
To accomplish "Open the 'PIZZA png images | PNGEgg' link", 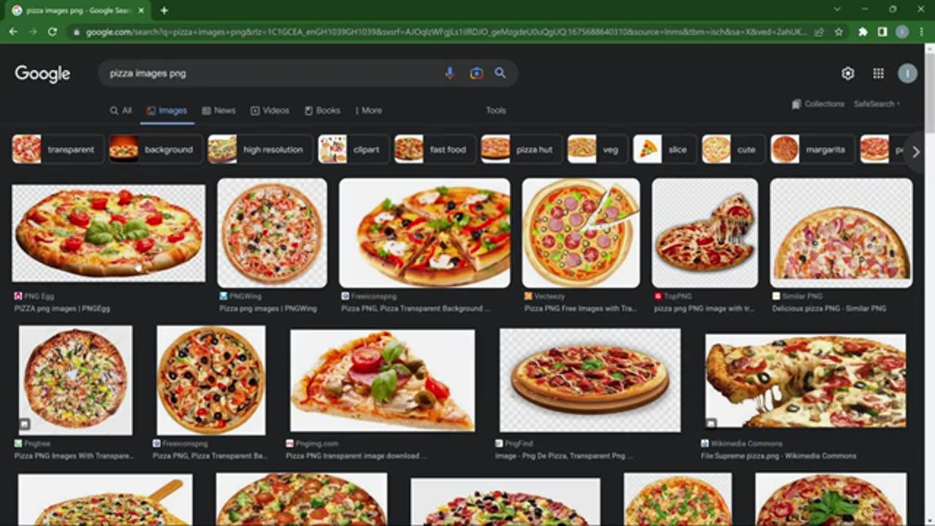I will (x=62, y=309).
